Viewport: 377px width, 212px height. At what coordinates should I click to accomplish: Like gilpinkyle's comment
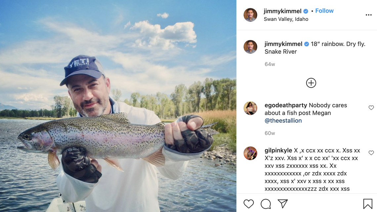(x=371, y=153)
